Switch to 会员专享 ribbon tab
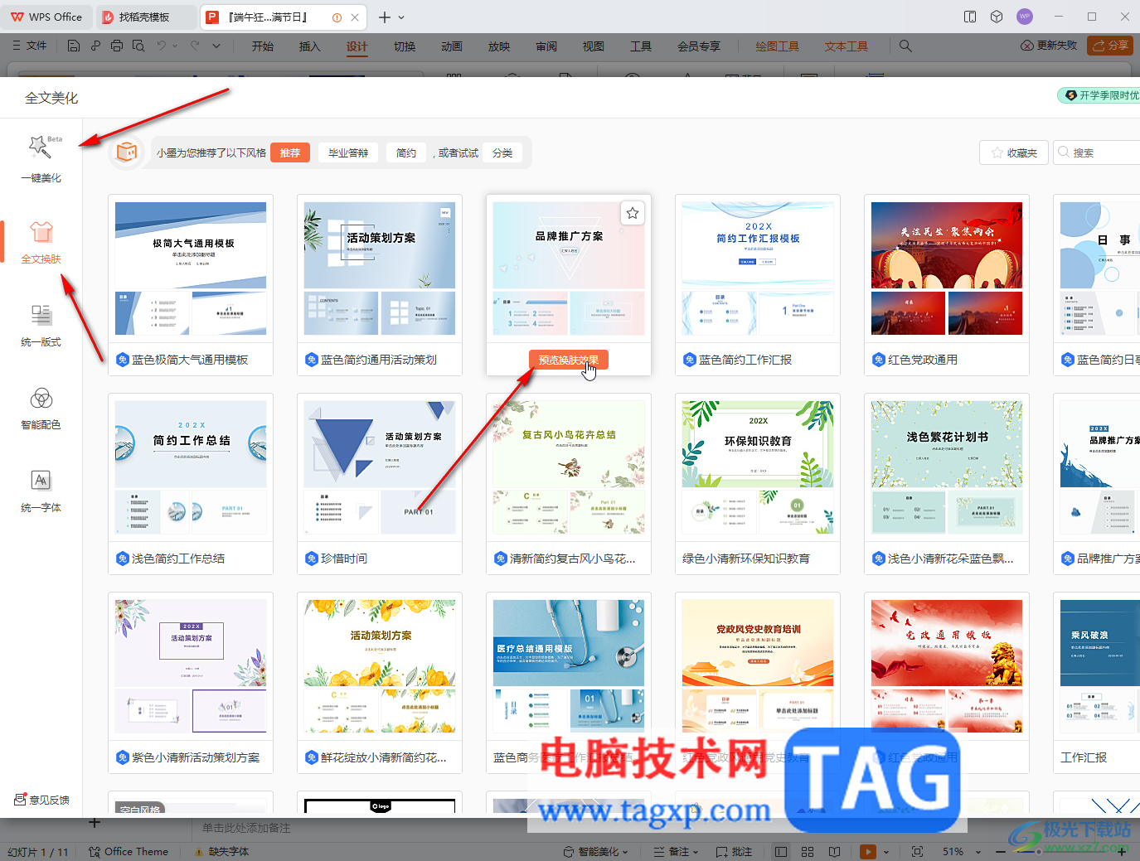 point(699,46)
